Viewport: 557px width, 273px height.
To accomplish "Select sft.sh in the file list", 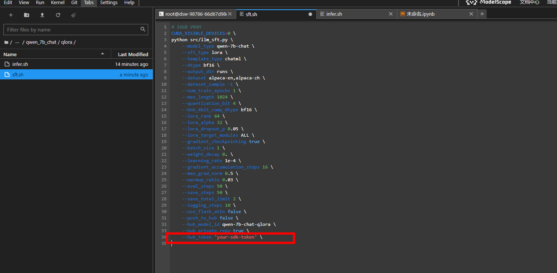I will click(76, 75).
